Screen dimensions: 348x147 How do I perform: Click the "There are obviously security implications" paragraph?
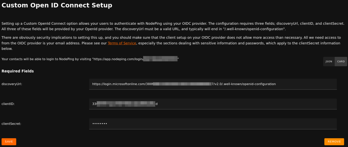point(102,37)
